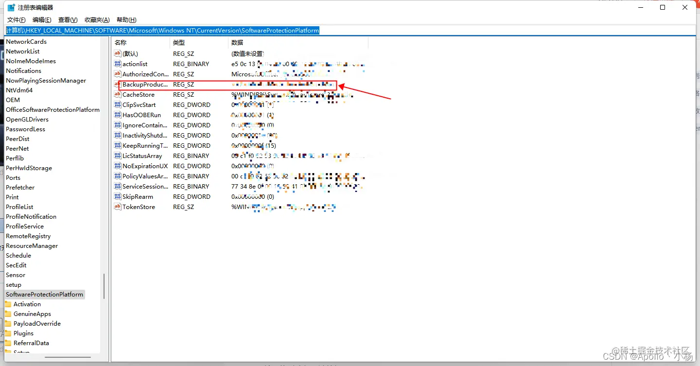Select the OpenGLDrivers key
Viewport: 700px width, 366px height.
point(27,119)
